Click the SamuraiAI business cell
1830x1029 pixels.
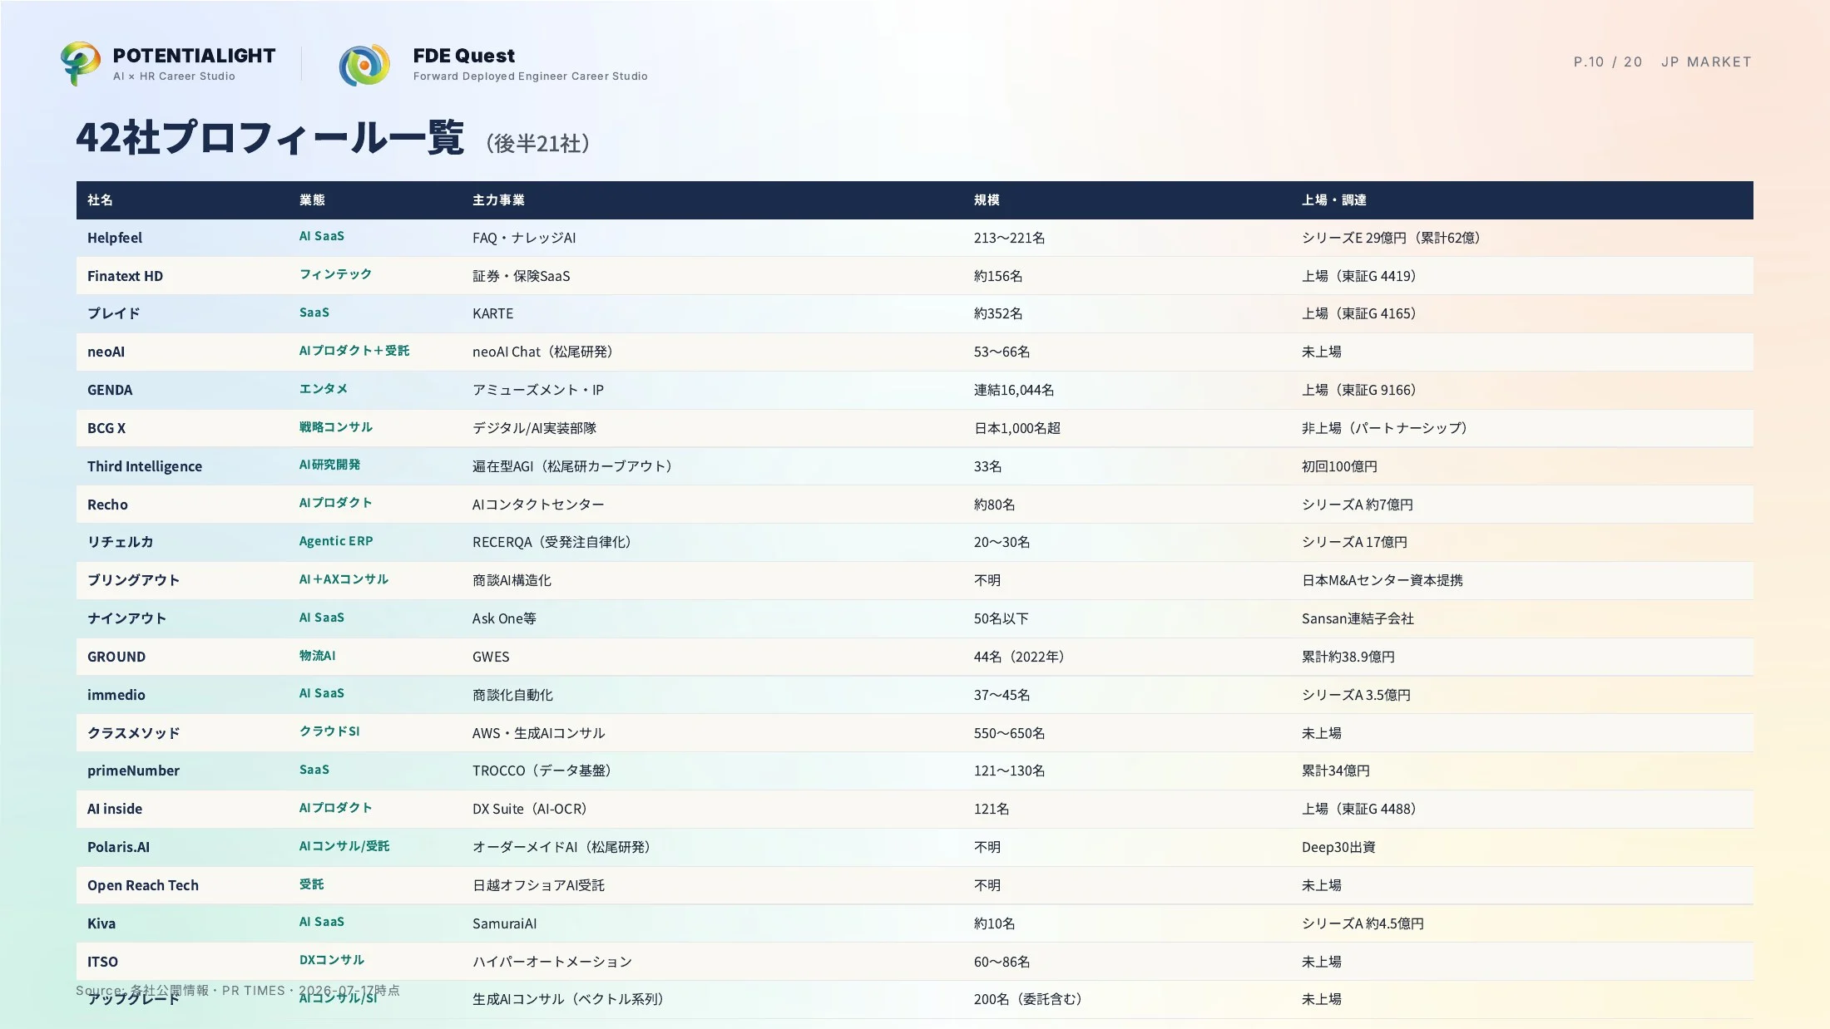[x=504, y=923]
